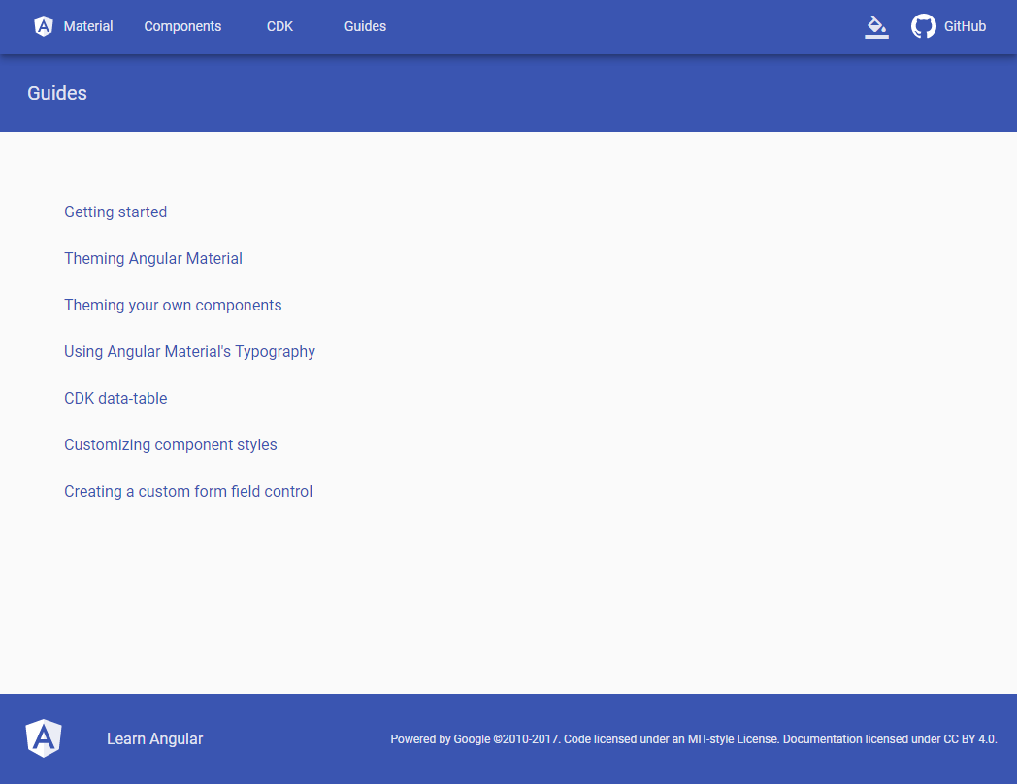
Task: Click the Powered by Google license text
Action: click(x=693, y=739)
